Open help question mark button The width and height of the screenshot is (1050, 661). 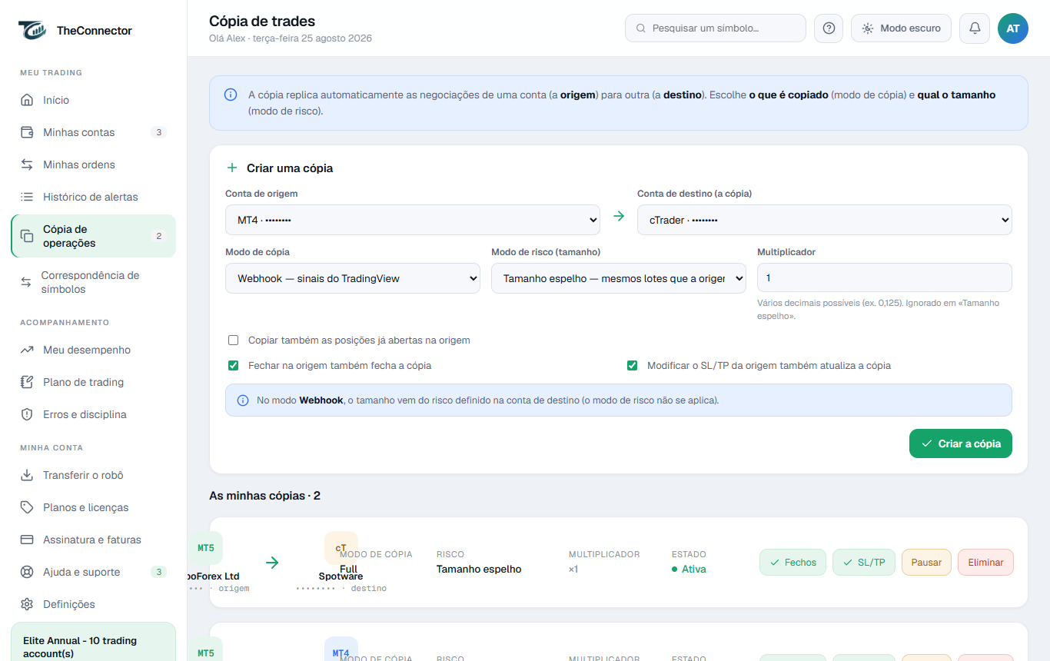(829, 28)
